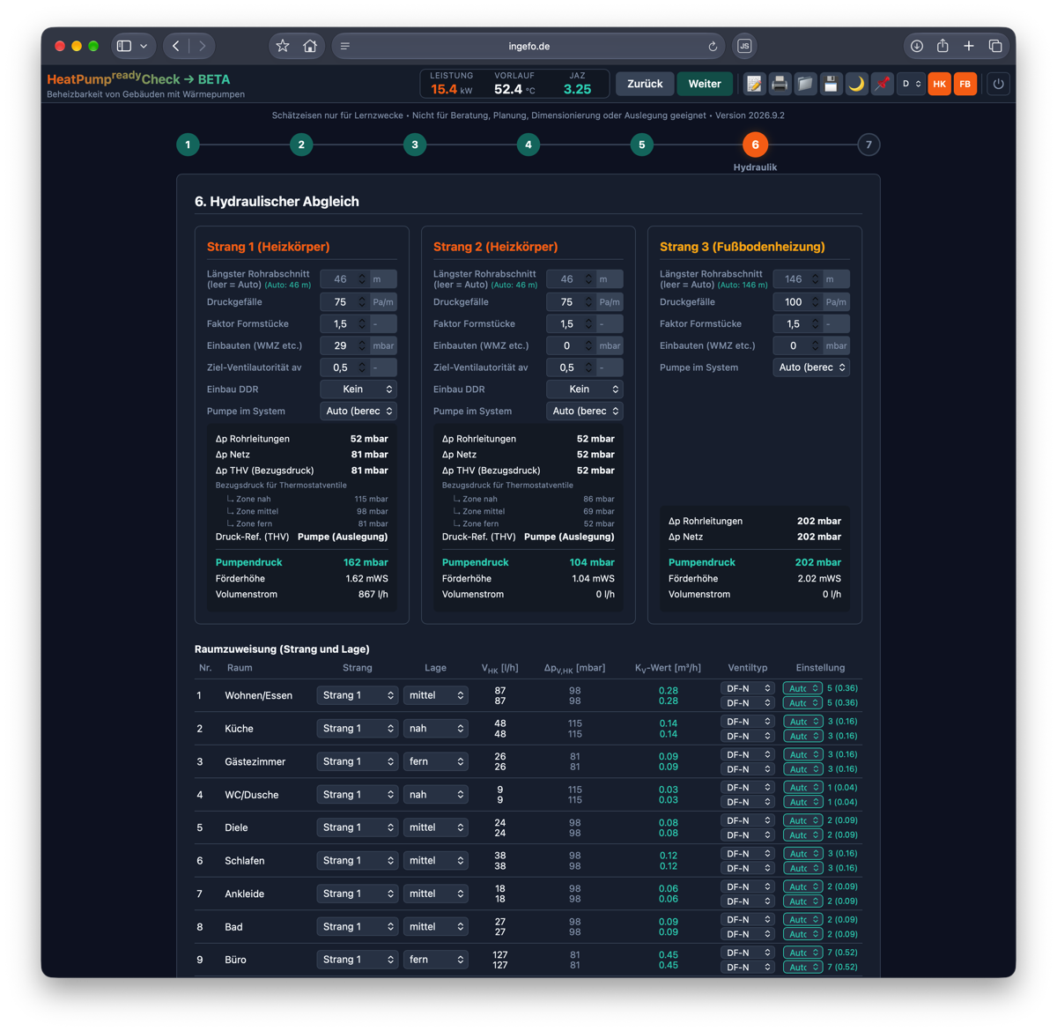
Task: Open the folder icon to load a project
Action: coord(805,84)
